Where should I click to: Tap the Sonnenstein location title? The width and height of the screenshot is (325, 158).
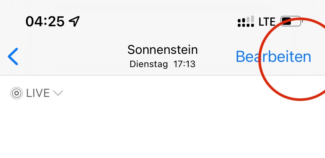[x=162, y=50]
